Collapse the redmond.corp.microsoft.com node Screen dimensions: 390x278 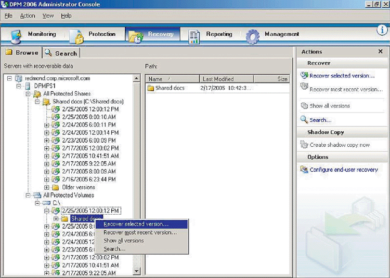pyautogui.click(x=9, y=78)
